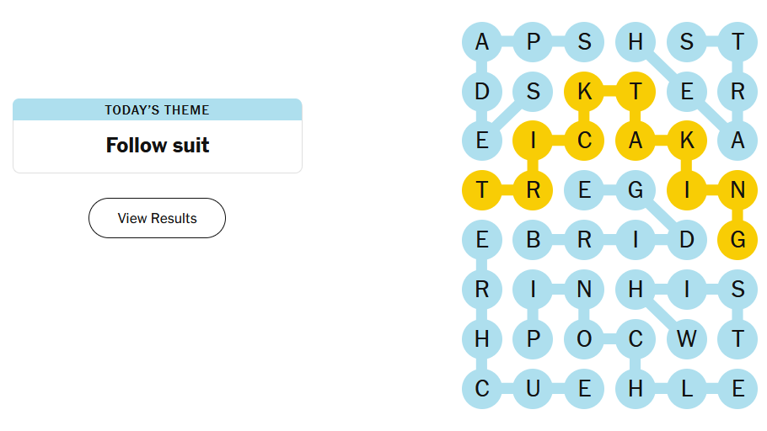Select the letter B circle
767x431 pixels.
[x=533, y=240]
